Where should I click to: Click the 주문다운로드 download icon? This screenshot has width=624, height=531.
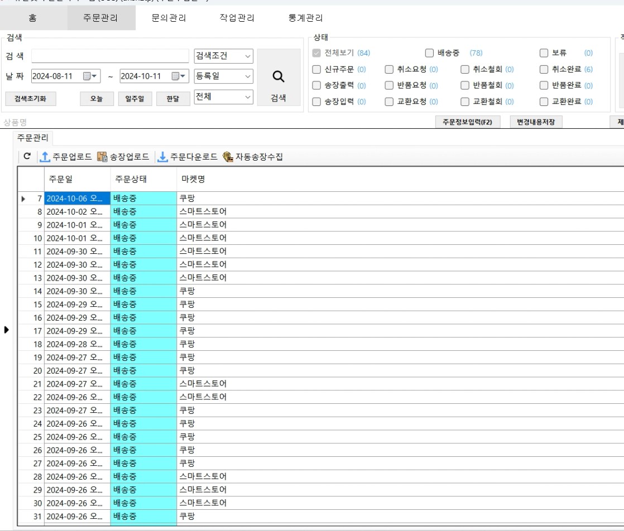coord(162,157)
